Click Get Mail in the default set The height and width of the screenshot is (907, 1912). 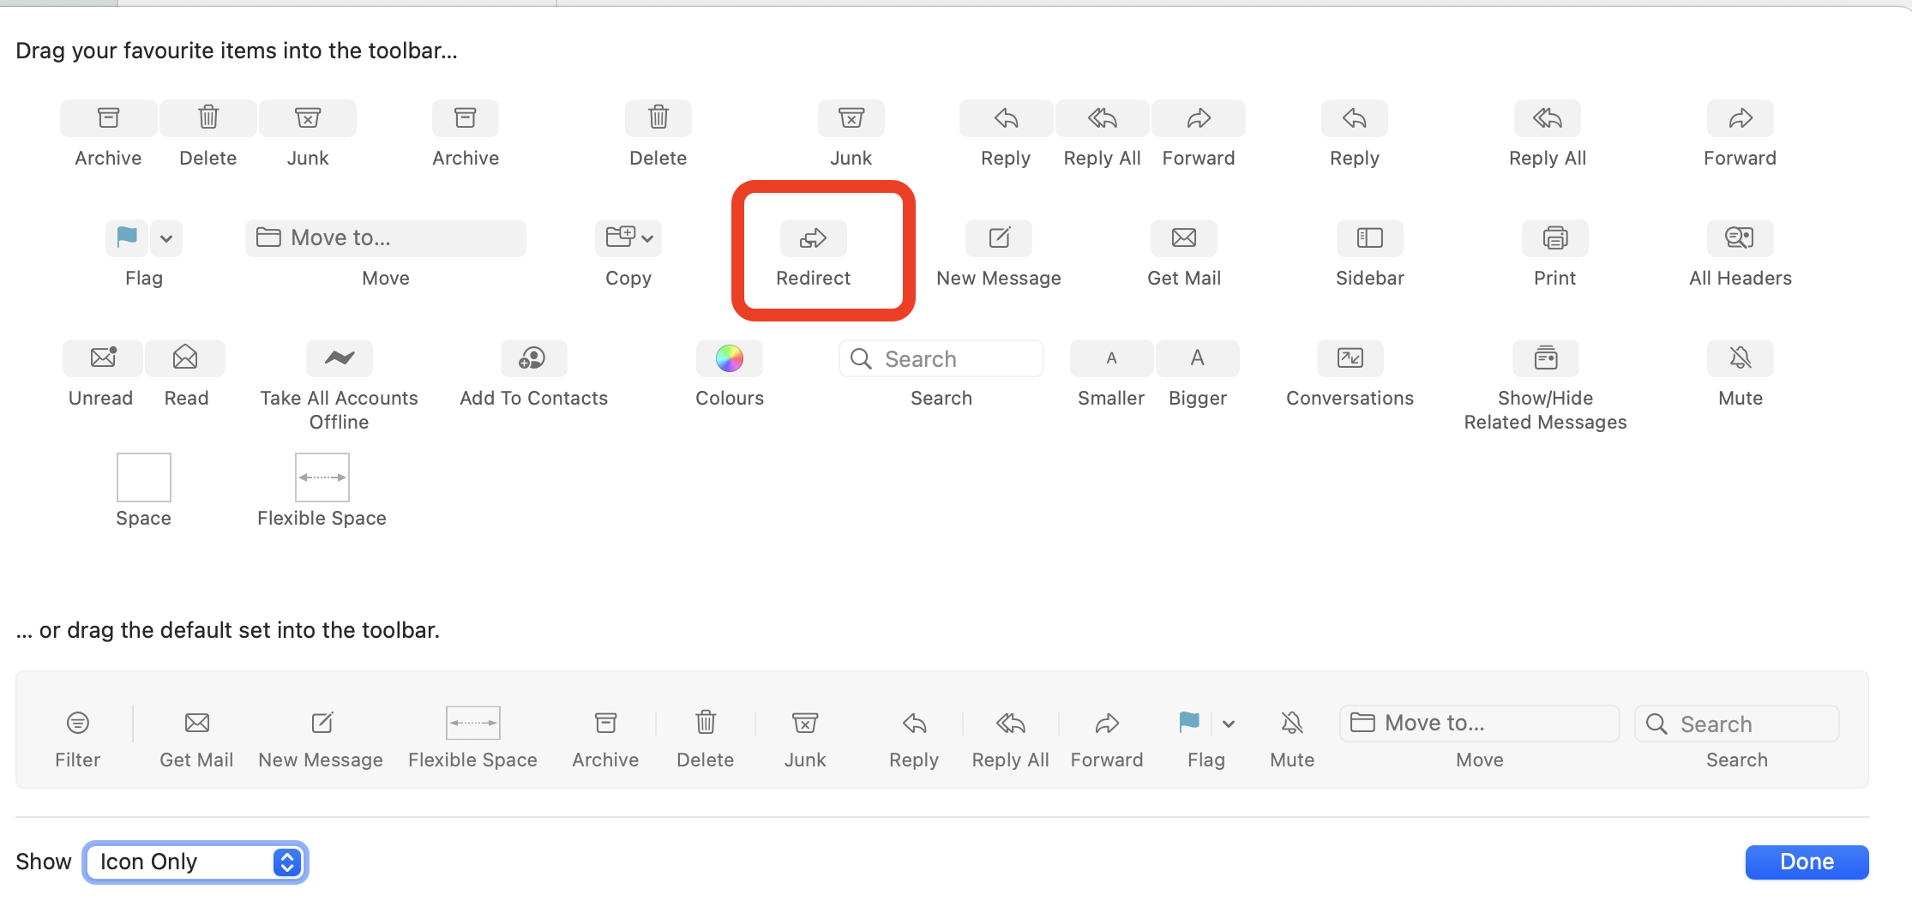coord(197,723)
